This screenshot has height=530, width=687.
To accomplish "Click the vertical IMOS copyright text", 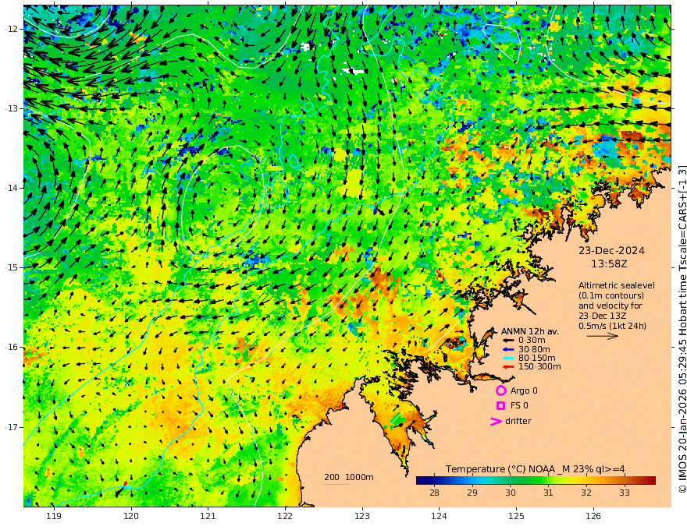I will tap(682, 329).
